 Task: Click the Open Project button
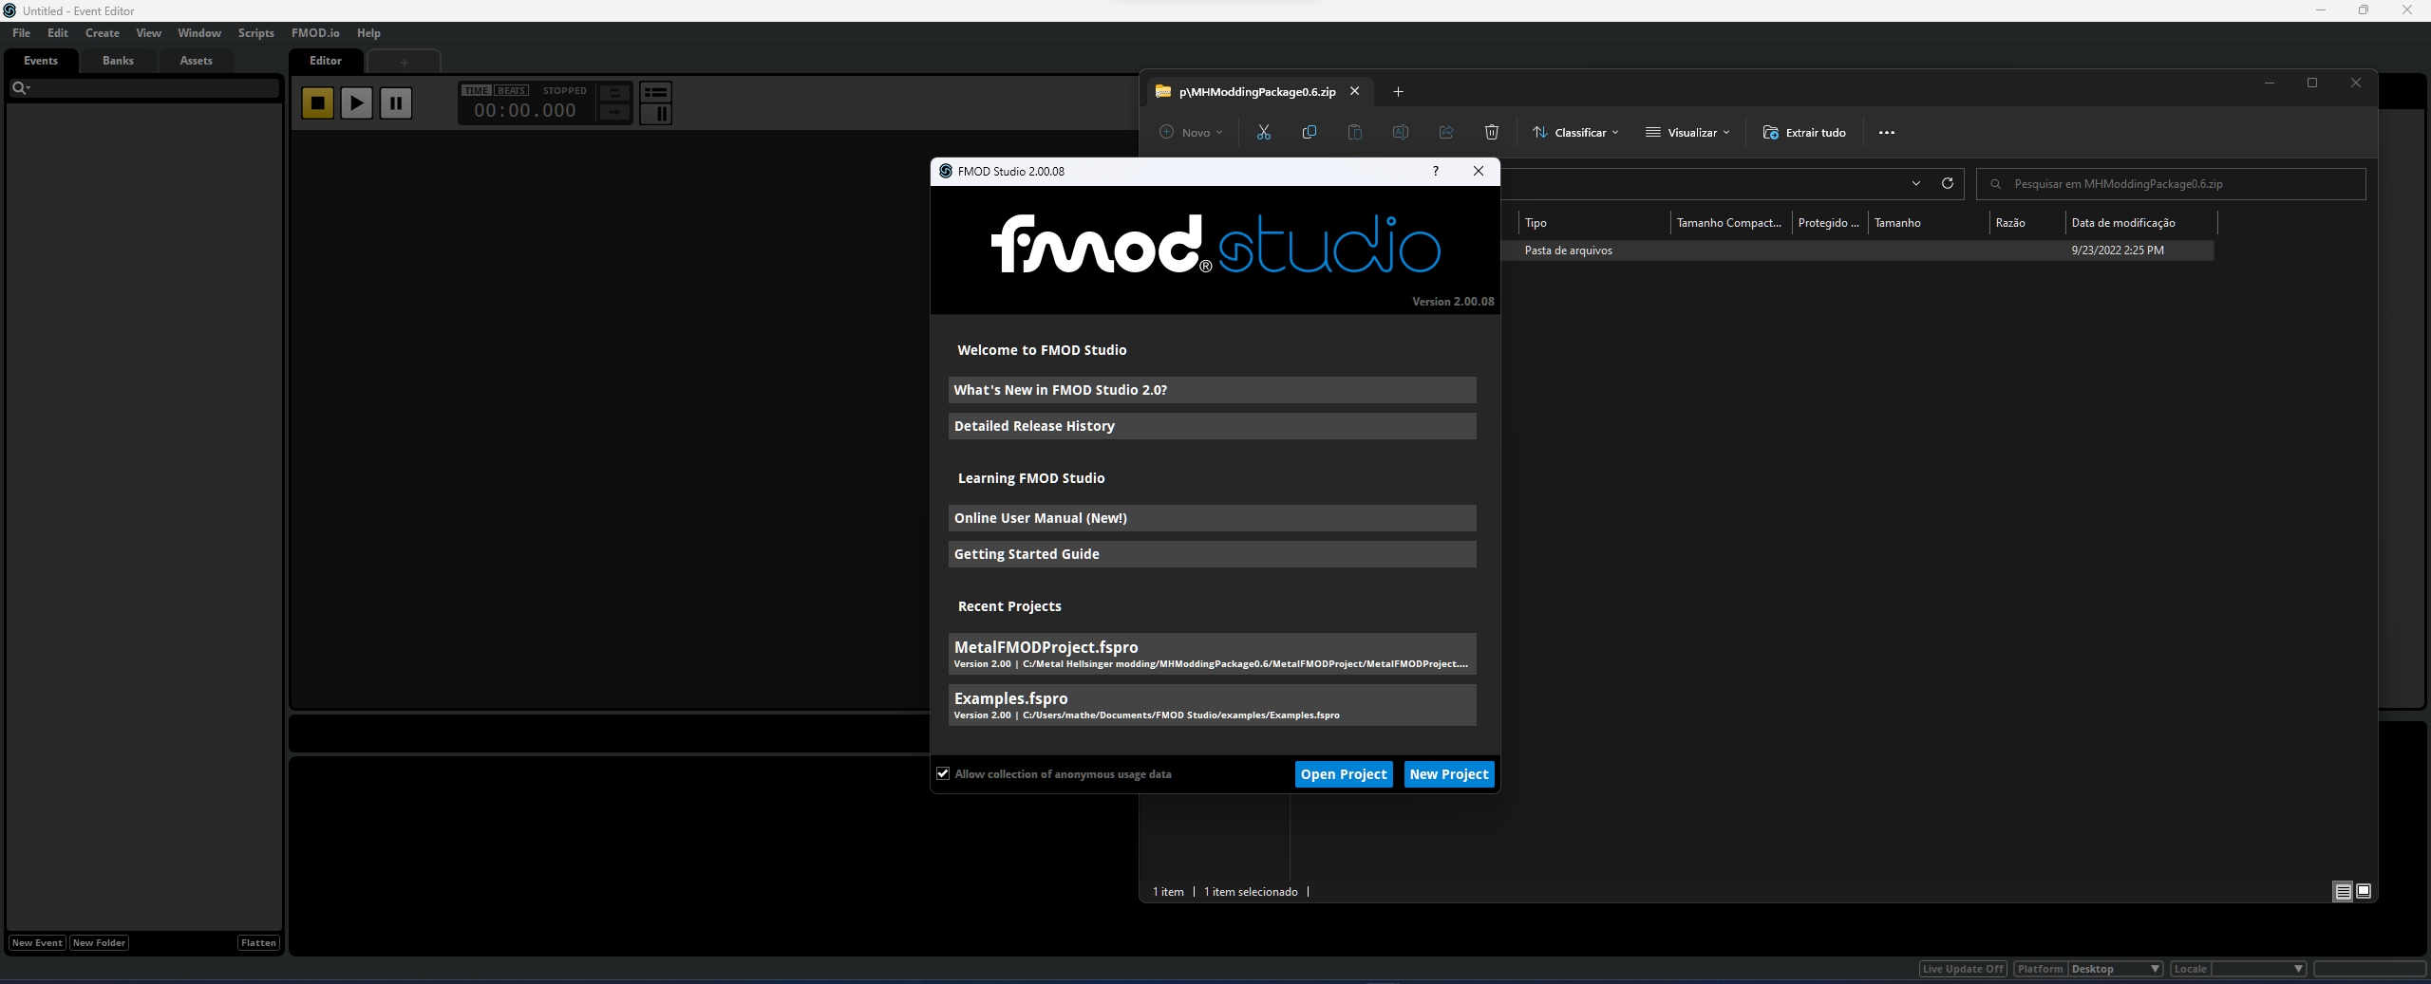click(x=1344, y=774)
